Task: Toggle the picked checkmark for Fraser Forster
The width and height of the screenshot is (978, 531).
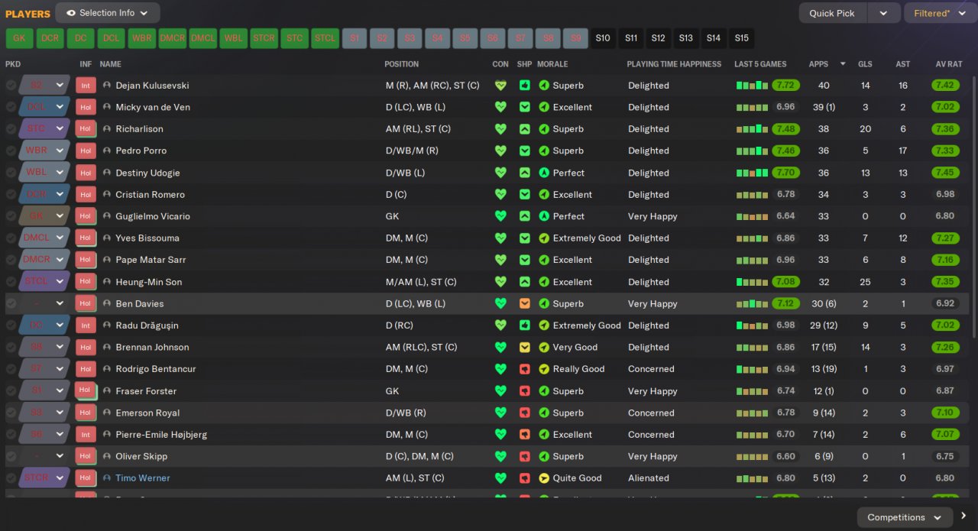Action: pos(11,390)
